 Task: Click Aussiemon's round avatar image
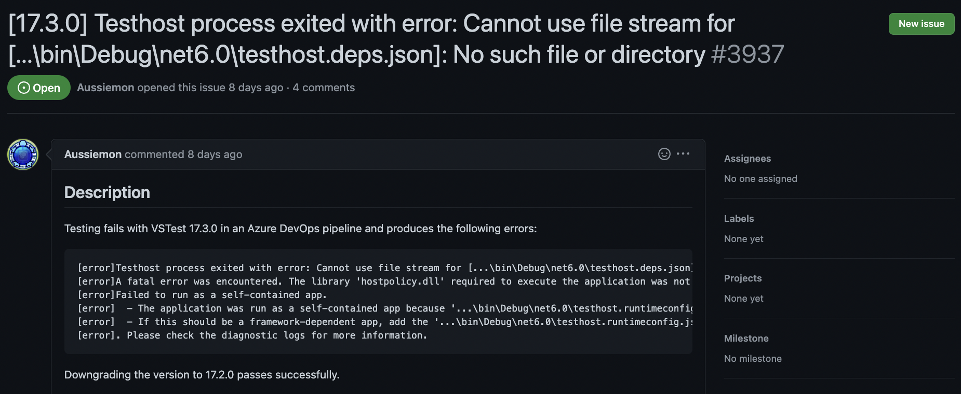click(x=23, y=154)
